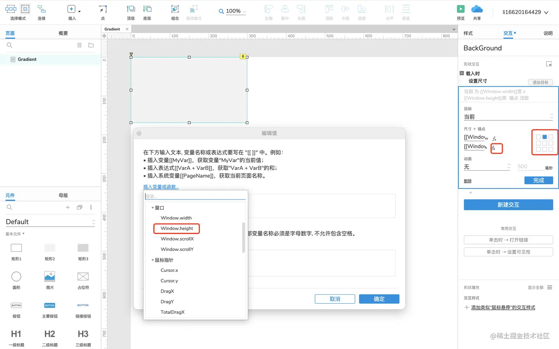This screenshot has height=349, width=559.
Task: Switch to the 母版 masters tab
Action: 63,195
